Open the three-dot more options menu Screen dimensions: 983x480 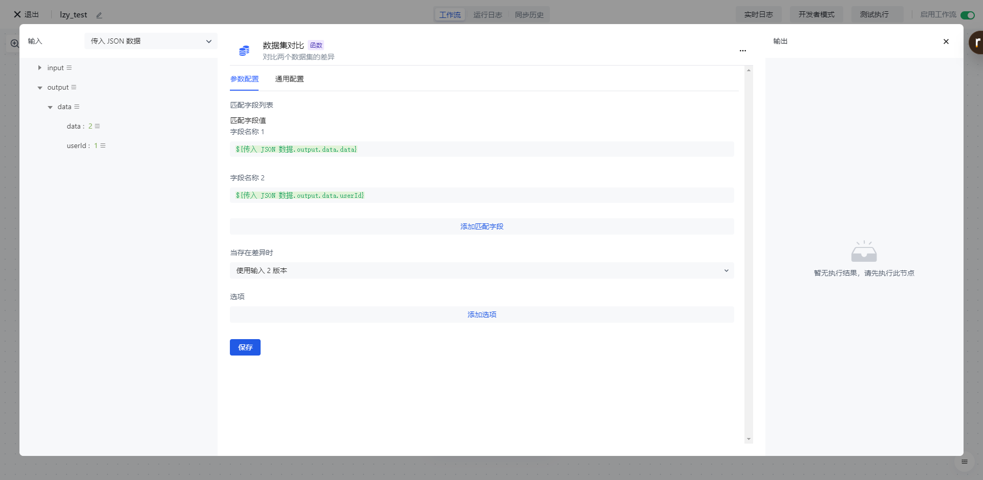tap(742, 51)
